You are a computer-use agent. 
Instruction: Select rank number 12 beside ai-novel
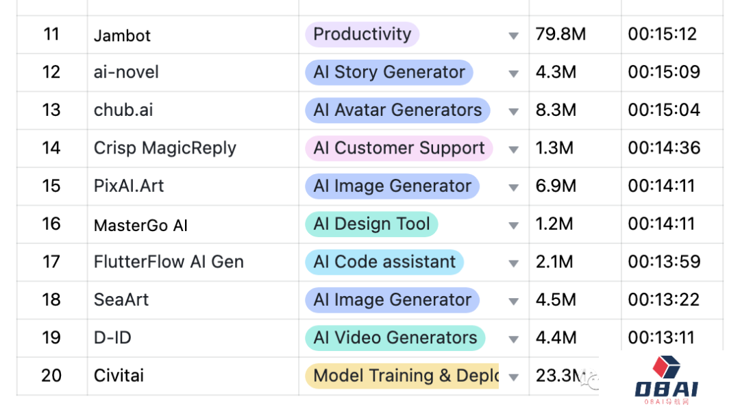pos(51,72)
